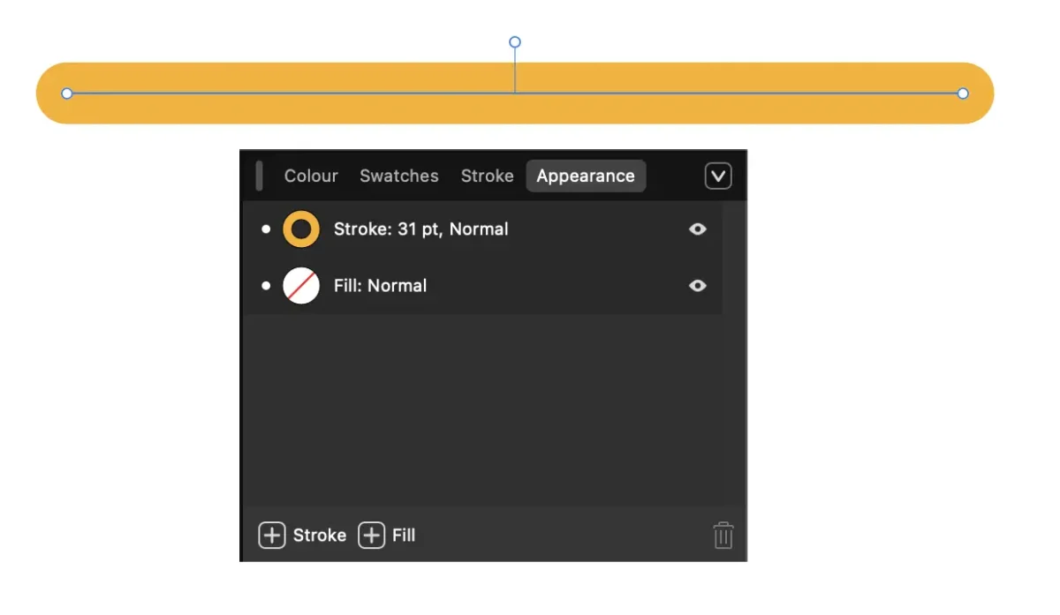Select the left end node of the line
Viewport: 1060px width, 615px height.
pos(67,94)
